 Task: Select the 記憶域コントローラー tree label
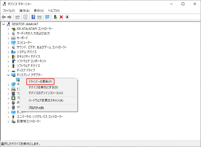[x=29, y=121]
